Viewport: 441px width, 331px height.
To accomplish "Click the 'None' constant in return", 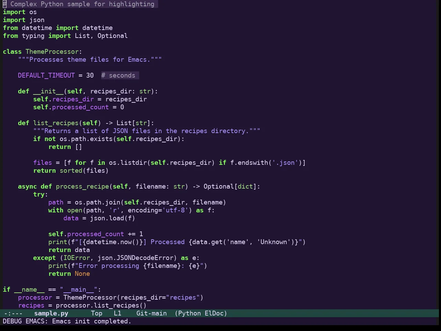I will click(82, 274).
